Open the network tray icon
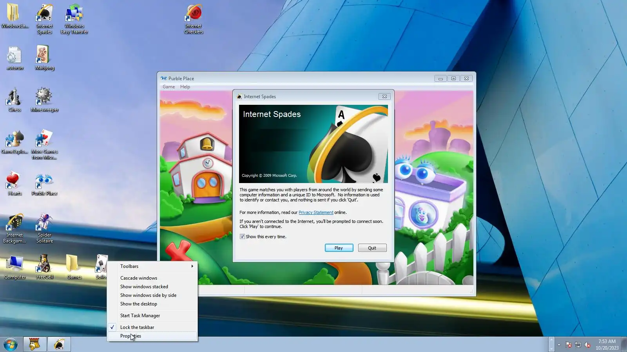Viewport: 627px width, 352px height. coord(578,345)
